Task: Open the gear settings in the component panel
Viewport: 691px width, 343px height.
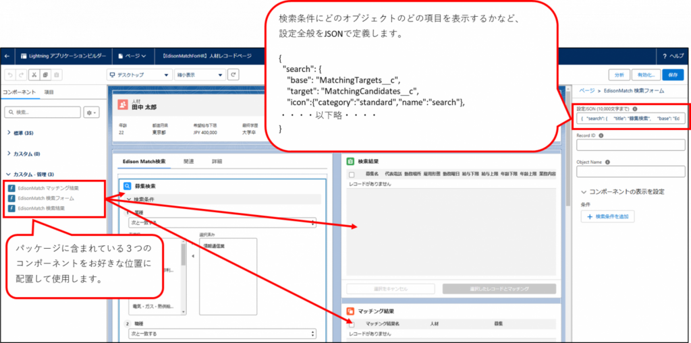Action: pos(91,112)
